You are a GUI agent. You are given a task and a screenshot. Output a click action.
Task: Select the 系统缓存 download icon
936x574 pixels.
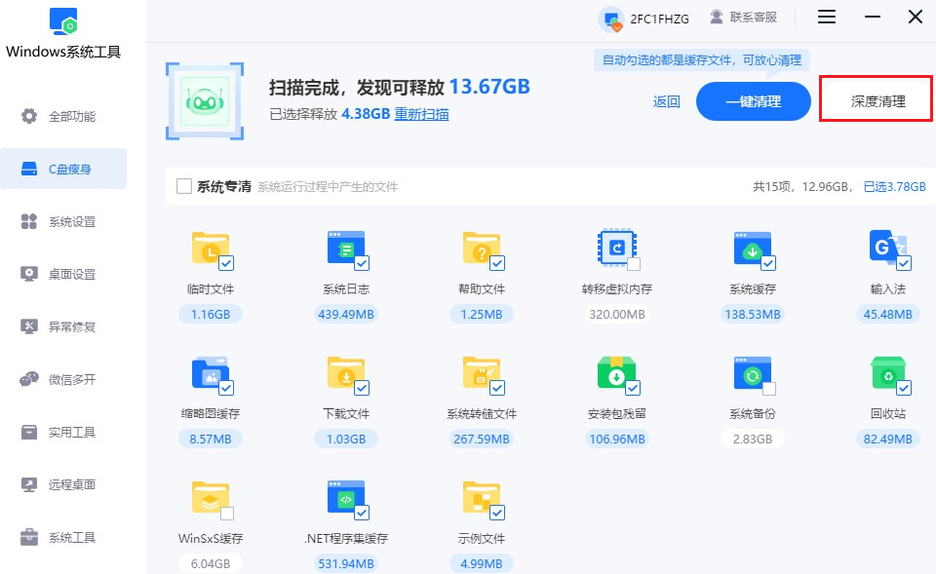coord(752,249)
